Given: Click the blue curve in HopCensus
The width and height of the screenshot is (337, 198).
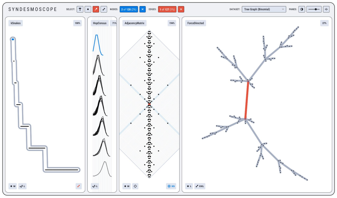Looking at the screenshot, I should [97, 45].
